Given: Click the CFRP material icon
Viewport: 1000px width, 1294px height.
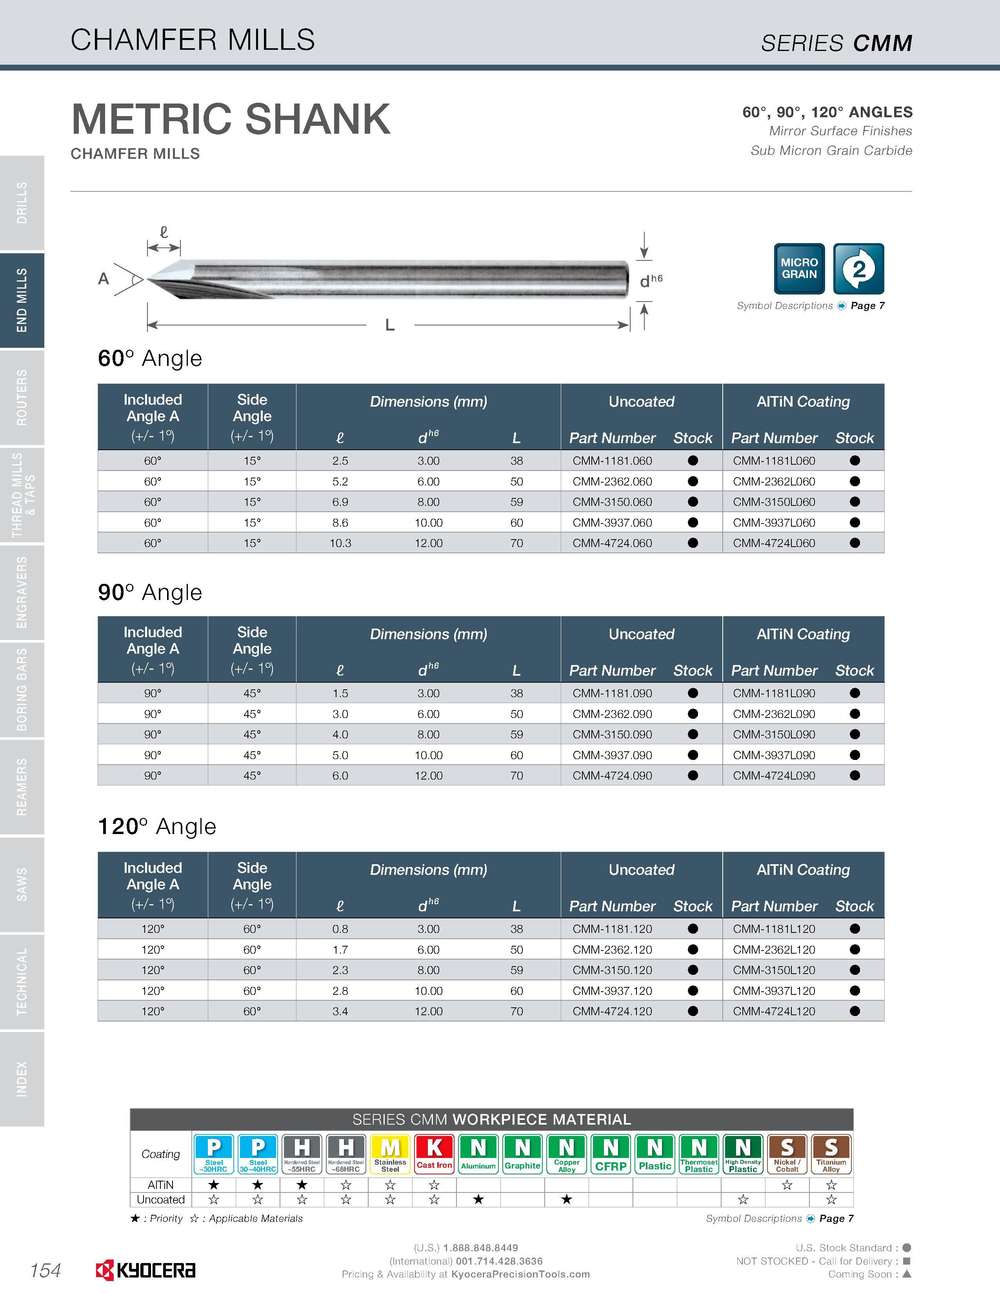Looking at the screenshot, I should click(611, 1154).
